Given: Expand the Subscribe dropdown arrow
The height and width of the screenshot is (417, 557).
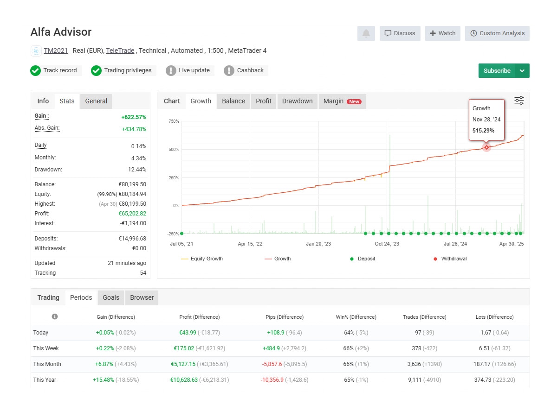Looking at the screenshot, I should click(522, 71).
